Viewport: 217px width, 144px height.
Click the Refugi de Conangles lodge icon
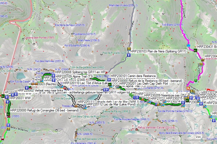(x=9, y=114)
